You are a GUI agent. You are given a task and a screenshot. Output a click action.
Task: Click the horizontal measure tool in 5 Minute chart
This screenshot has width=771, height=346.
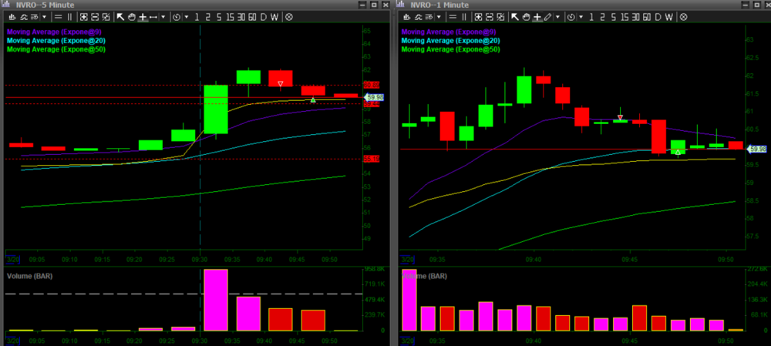pyautogui.click(x=153, y=16)
